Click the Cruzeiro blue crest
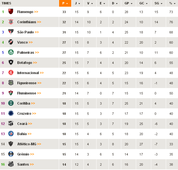Viewport: 178px width, 170px height. click(x=11, y=114)
